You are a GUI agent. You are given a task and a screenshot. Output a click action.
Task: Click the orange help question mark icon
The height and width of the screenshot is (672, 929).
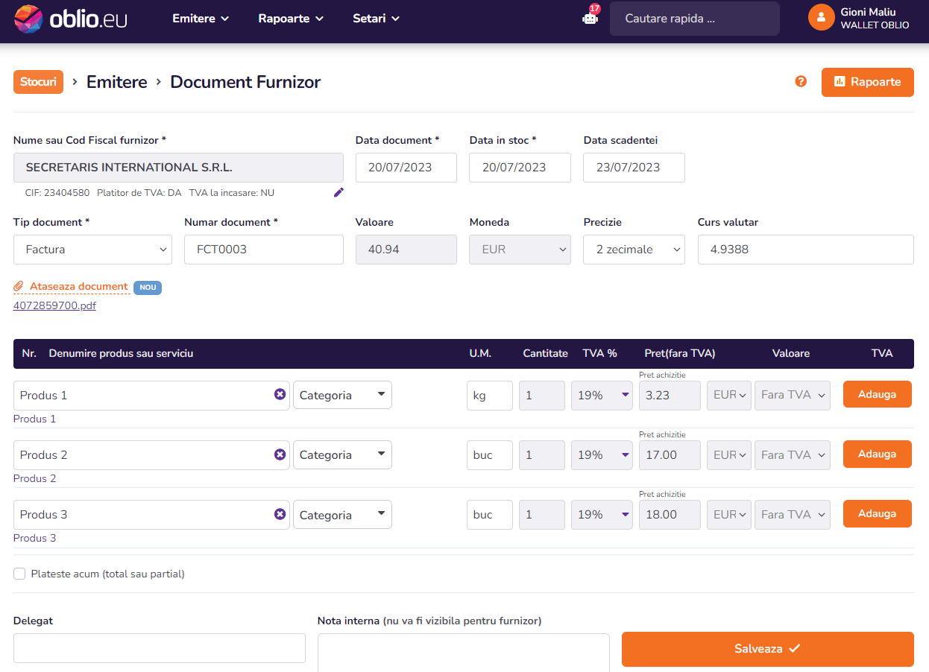click(x=801, y=82)
